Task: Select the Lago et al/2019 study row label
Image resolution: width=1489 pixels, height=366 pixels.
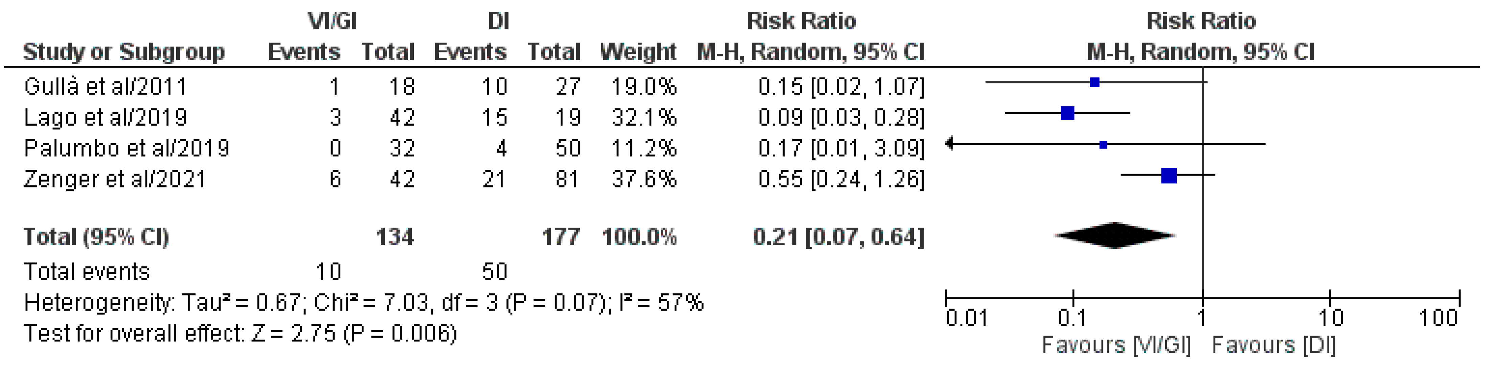Action: click(x=105, y=117)
